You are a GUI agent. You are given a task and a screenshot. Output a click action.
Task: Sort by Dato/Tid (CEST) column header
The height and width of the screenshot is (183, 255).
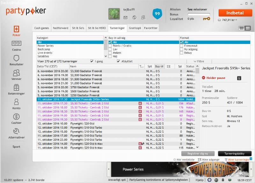(x=53, y=67)
